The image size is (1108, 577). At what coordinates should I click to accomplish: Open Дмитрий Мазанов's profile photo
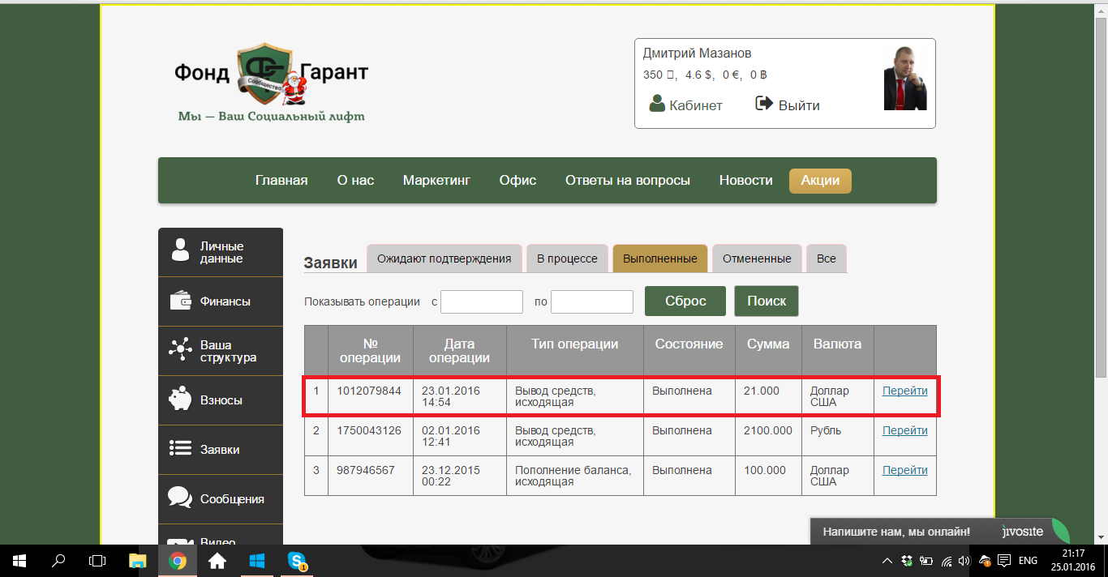[904, 78]
